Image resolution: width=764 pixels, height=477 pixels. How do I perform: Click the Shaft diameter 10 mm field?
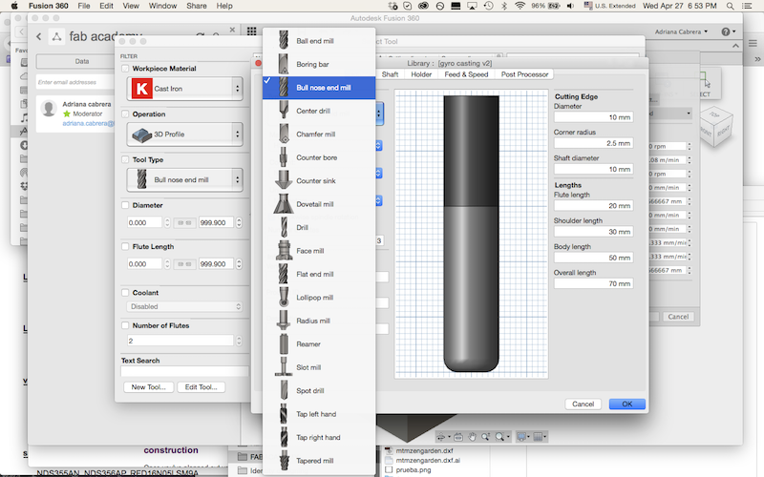click(x=593, y=170)
